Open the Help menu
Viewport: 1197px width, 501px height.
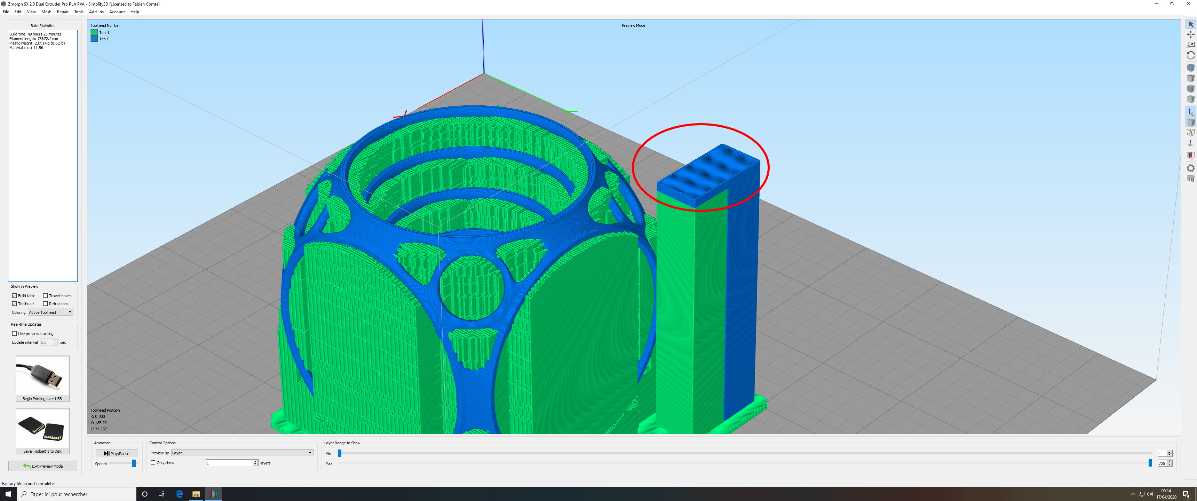point(135,12)
